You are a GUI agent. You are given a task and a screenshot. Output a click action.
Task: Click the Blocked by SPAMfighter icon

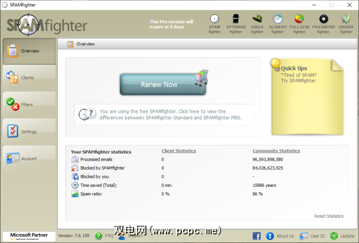pos(75,168)
